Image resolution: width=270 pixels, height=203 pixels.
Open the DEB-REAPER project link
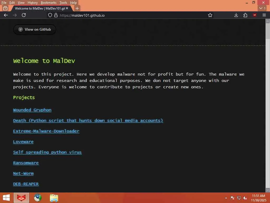(26, 184)
